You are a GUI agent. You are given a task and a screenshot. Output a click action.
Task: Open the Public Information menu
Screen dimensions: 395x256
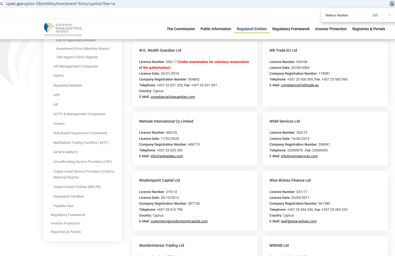(216, 29)
